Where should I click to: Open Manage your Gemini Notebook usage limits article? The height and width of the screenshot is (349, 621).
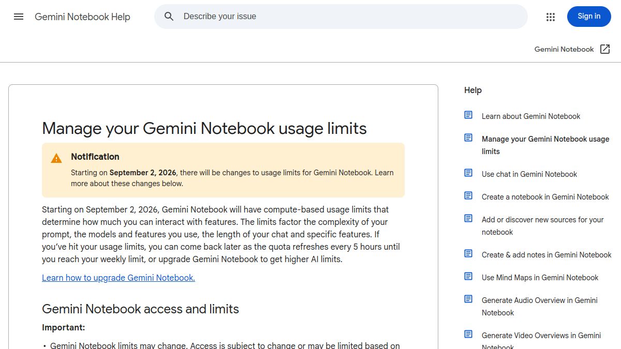[x=545, y=145]
